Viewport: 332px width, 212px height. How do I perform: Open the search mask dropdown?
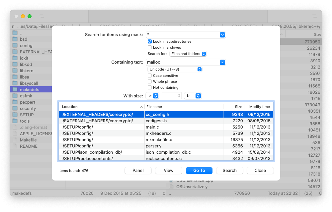click(222, 35)
